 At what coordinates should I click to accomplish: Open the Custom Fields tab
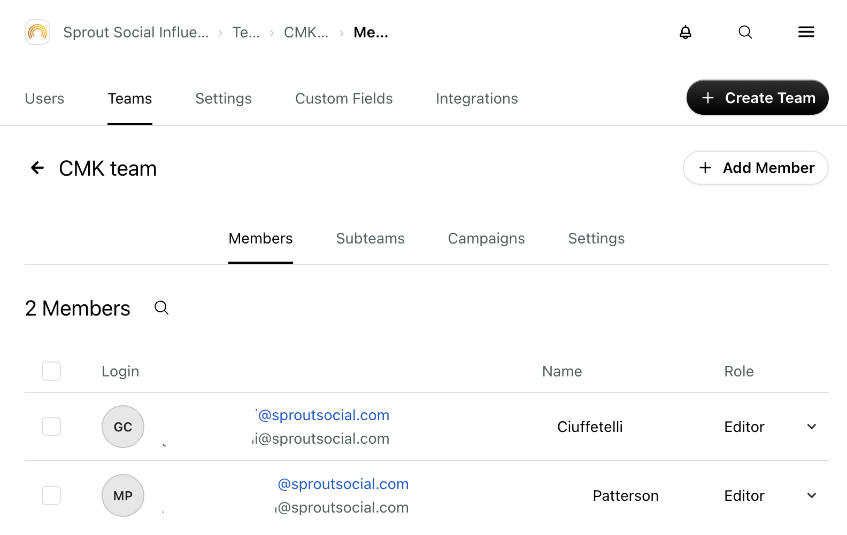344,99
